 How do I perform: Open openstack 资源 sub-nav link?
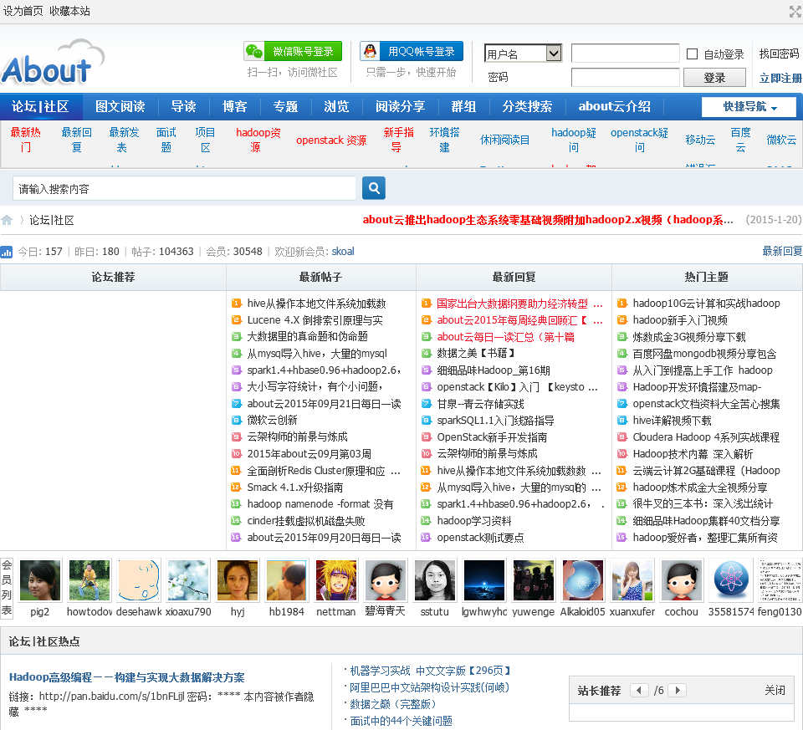pyautogui.click(x=331, y=140)
